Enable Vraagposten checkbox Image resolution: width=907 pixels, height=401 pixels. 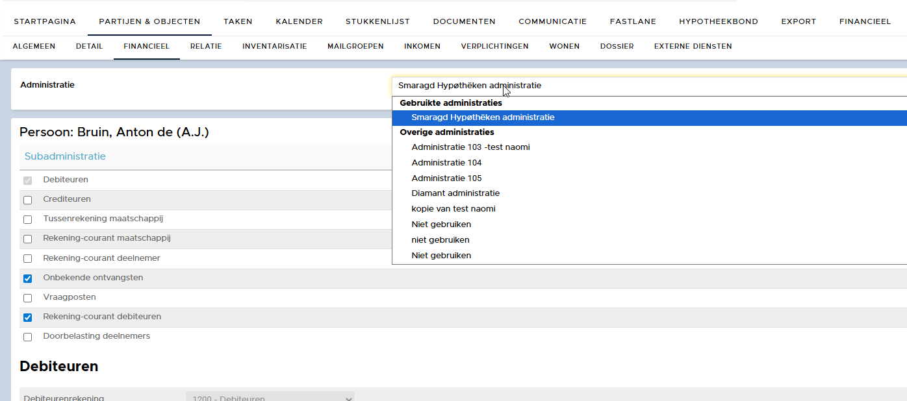point(27,298)
